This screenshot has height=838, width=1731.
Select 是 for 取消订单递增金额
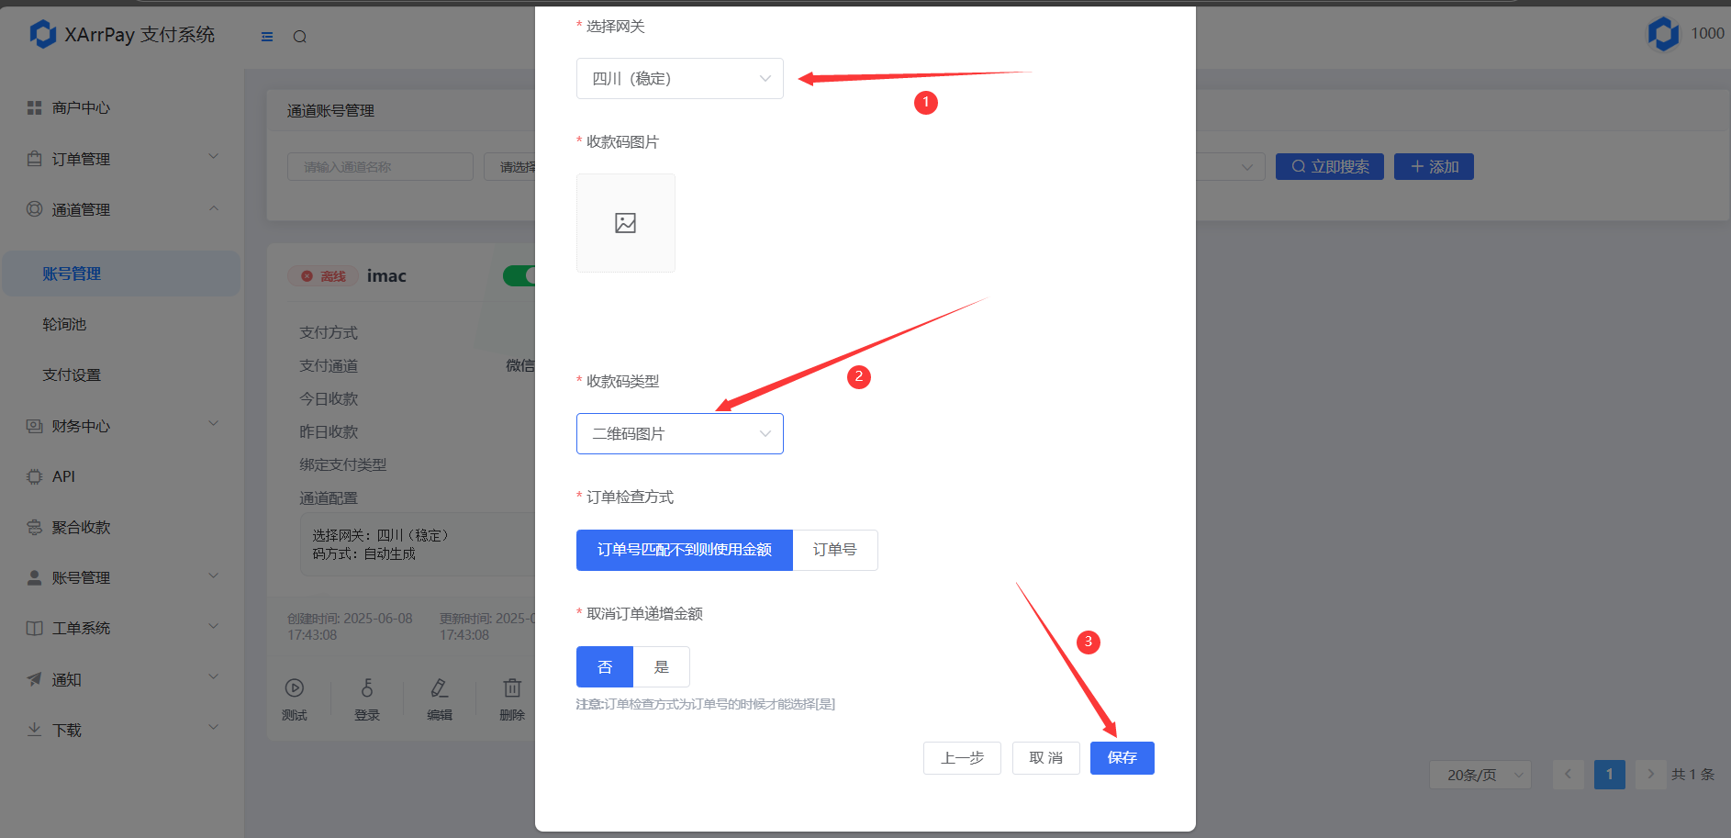661,666
